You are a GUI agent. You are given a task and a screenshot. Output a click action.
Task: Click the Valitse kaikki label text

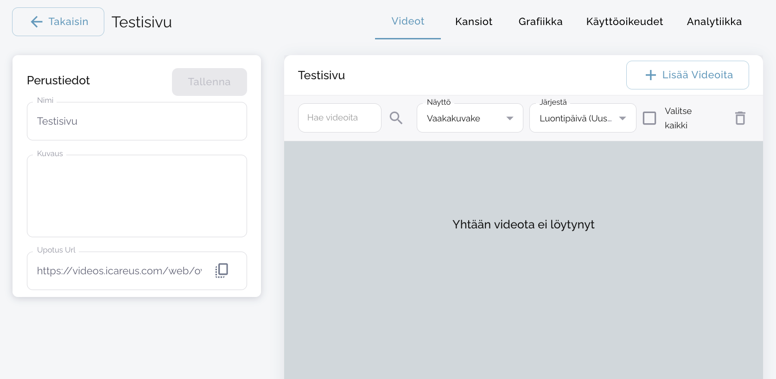pyautogui.click(x=678, y=118)
